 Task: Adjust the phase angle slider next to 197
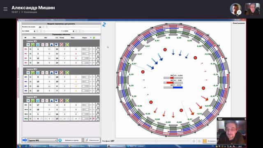(x=153, y=141)
